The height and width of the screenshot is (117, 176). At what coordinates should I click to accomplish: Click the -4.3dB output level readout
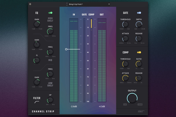click(102, 106)
